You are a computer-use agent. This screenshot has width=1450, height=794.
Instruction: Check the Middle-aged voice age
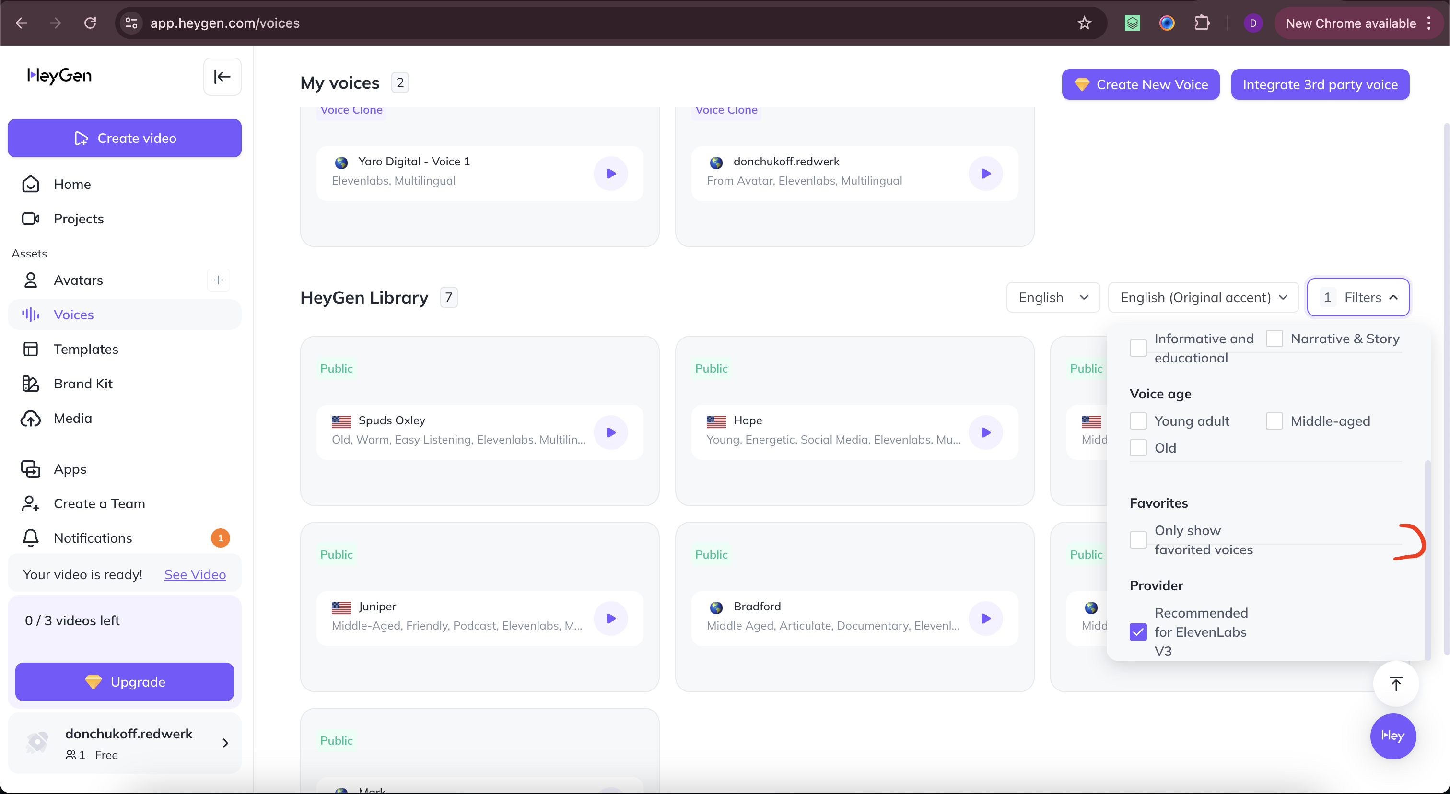point(1275,421)
